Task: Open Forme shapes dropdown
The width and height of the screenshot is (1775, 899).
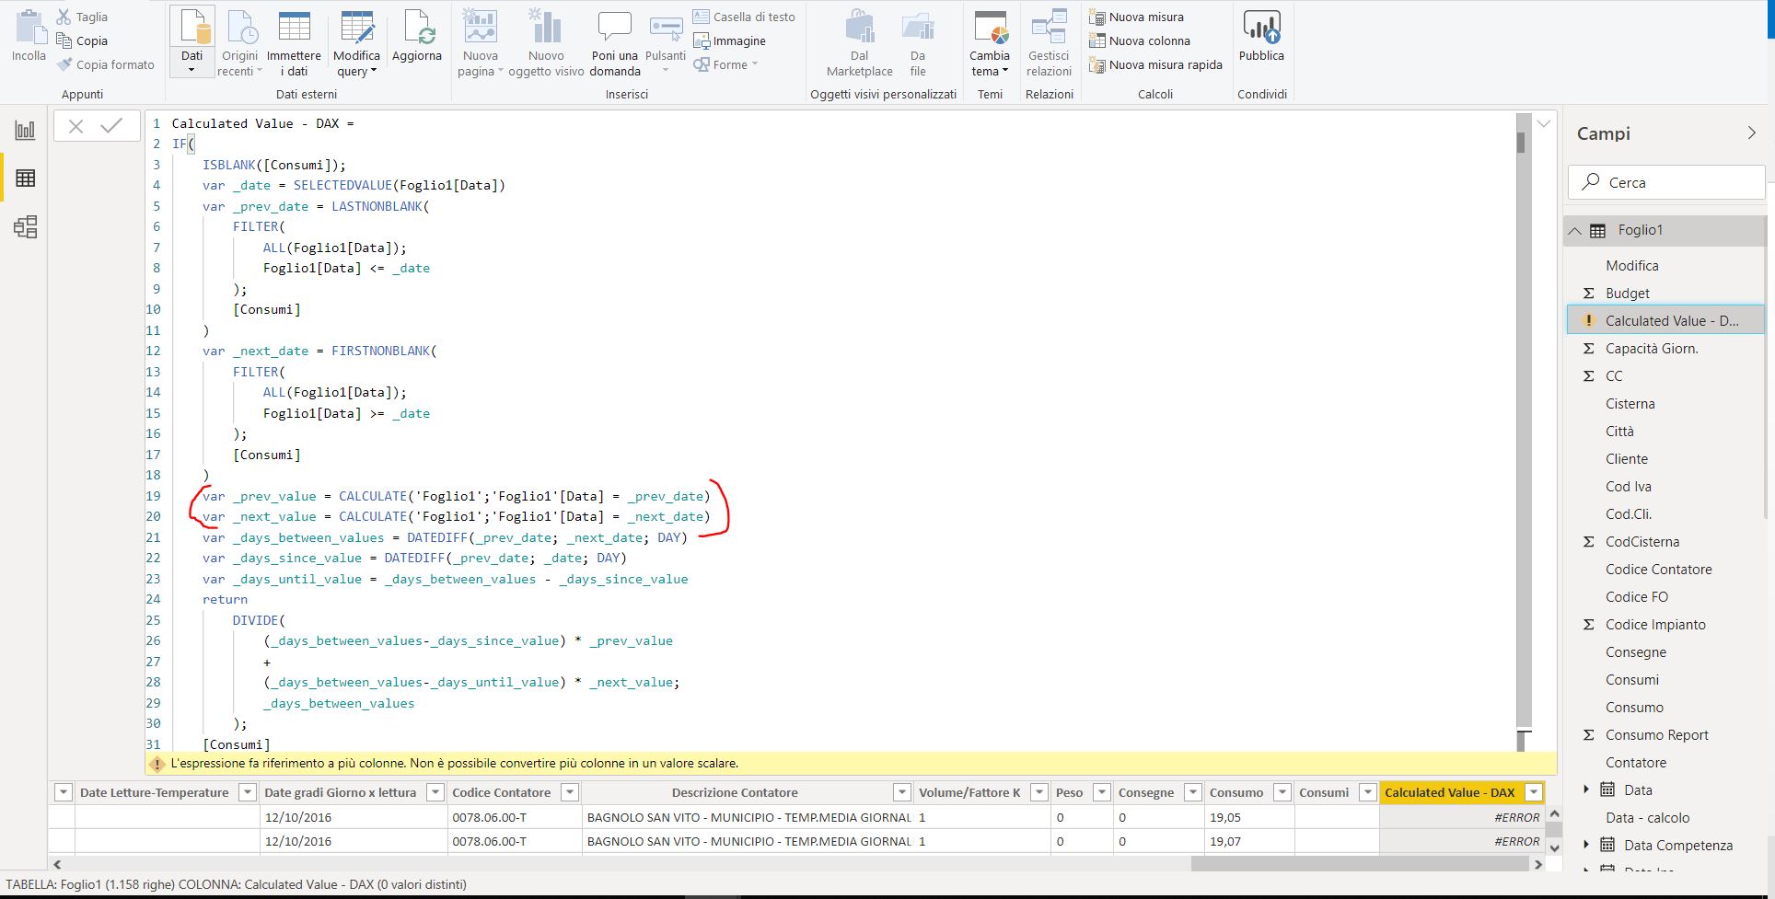Action: (725, 64)
